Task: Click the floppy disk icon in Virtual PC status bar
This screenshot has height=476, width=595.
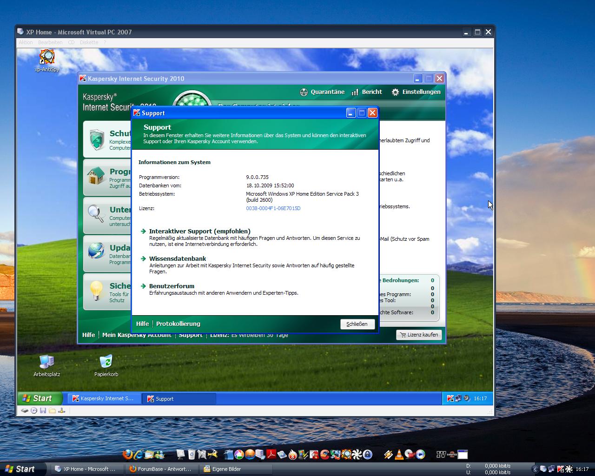Action: click(43, 410)
